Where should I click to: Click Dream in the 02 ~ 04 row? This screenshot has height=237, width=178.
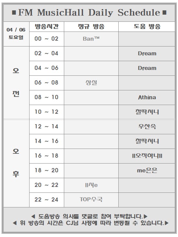click(147, 54)
